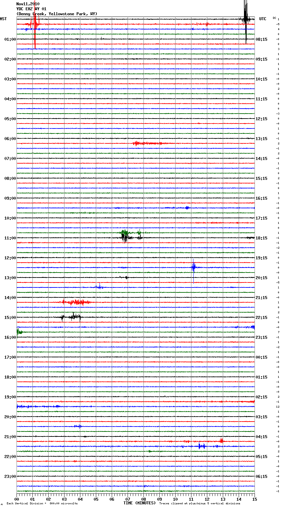The height and width of the screenshot is (508, 281).
Task: Click minute tick label 13 on bottom axis
Action: (223, 499)
